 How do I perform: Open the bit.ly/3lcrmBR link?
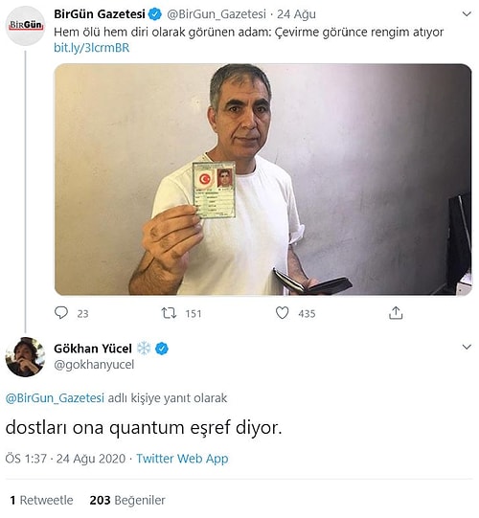(92, 48)
